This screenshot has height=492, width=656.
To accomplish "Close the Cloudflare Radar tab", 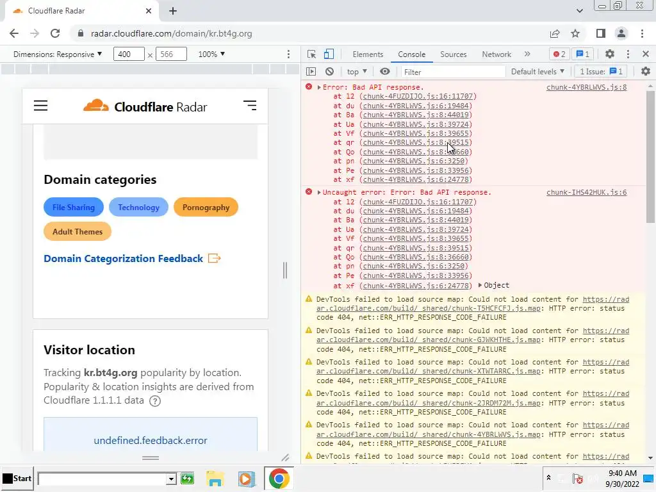I will 149,12.
